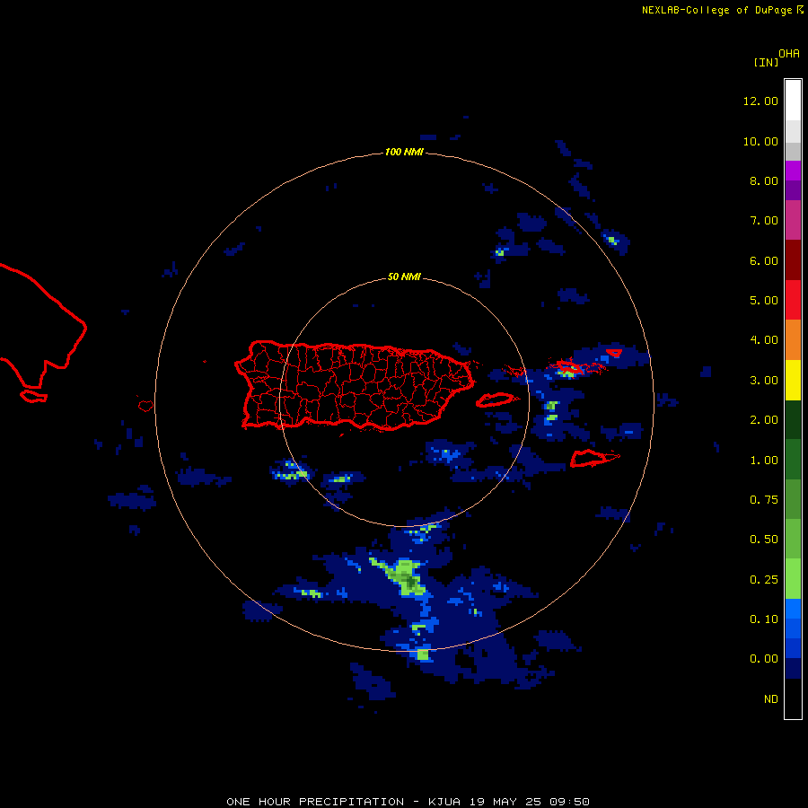The height and width of the screenshot is (808, 808).
Task: Click the dark red legend swatch
Action: pyautogui.click(x=793, y=260)
